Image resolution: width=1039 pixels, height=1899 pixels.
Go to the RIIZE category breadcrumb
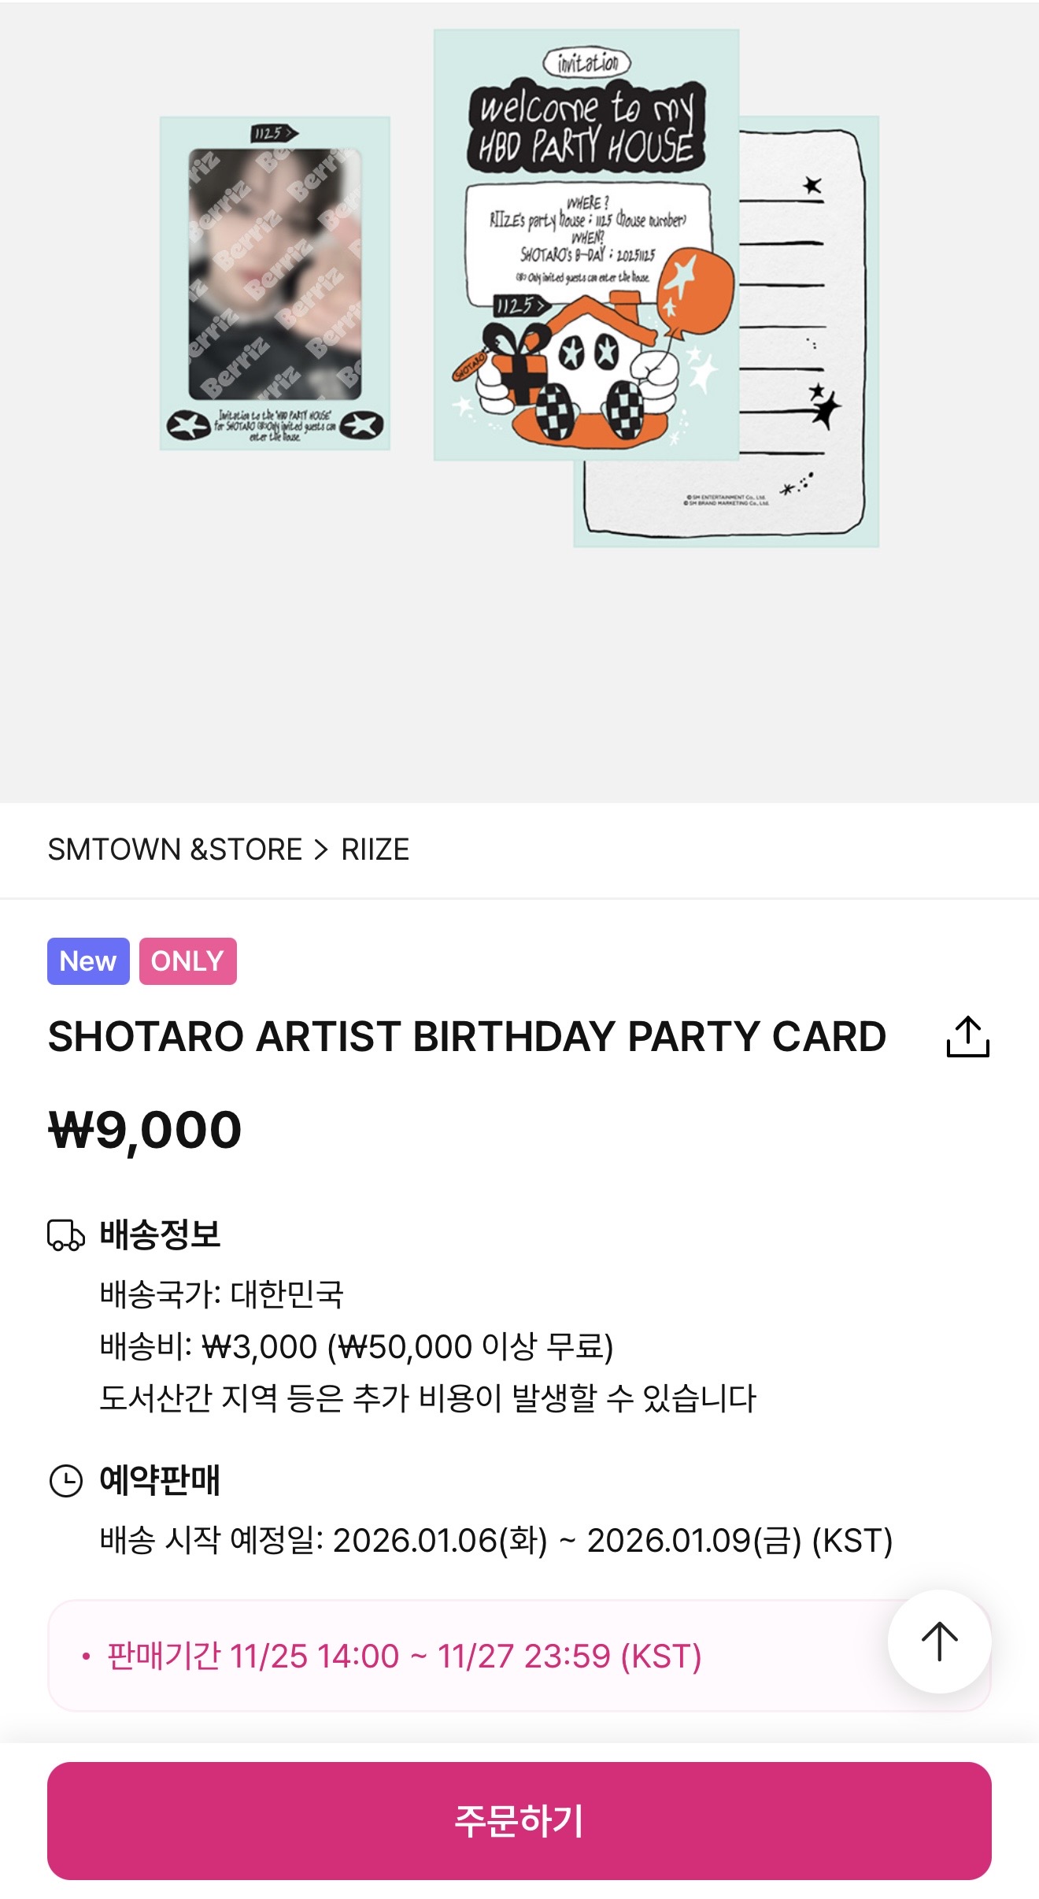tap(375, 850)
